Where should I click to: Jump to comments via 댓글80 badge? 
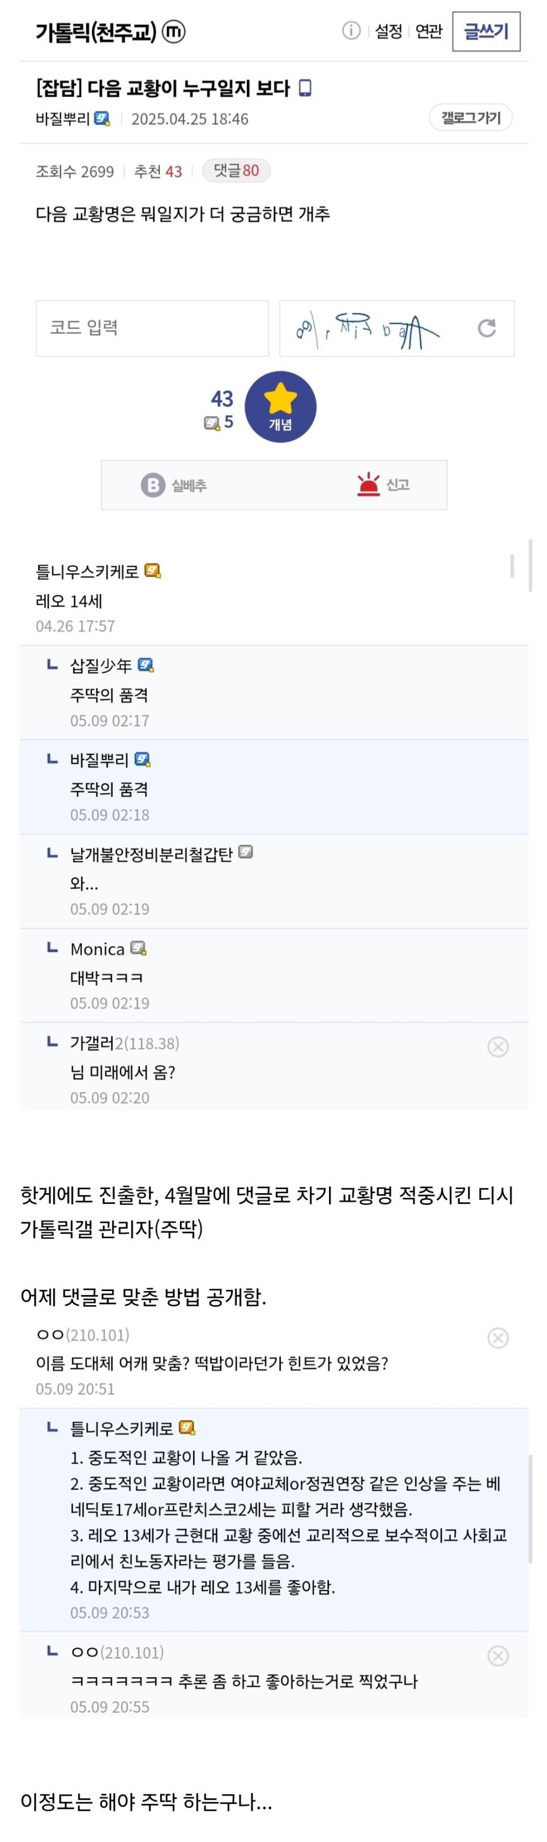pos(236,170)
